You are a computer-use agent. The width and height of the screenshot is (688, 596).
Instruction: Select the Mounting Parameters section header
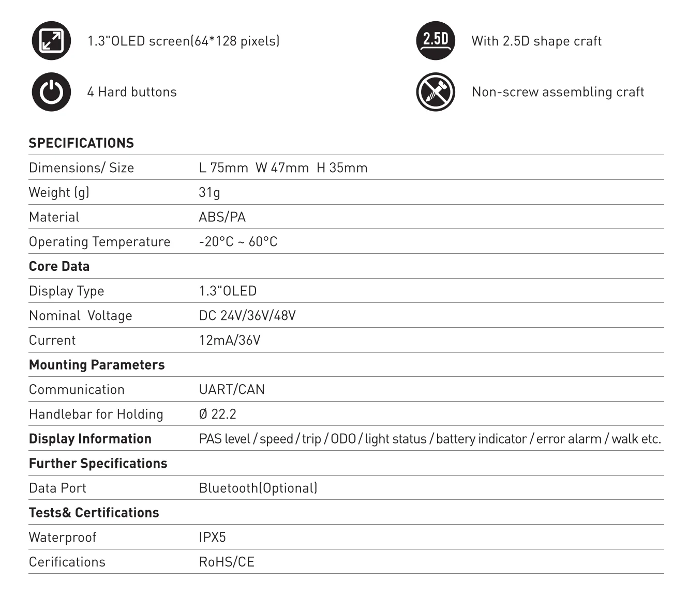tap(97, 365)
